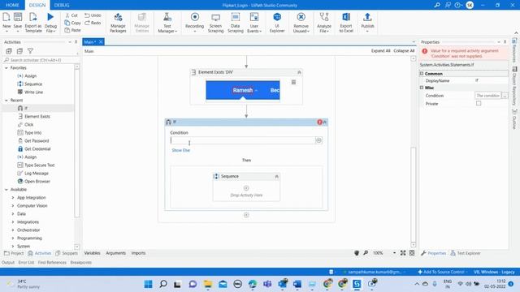Open Microsoft Teams from taskbar

pos(267,284)
